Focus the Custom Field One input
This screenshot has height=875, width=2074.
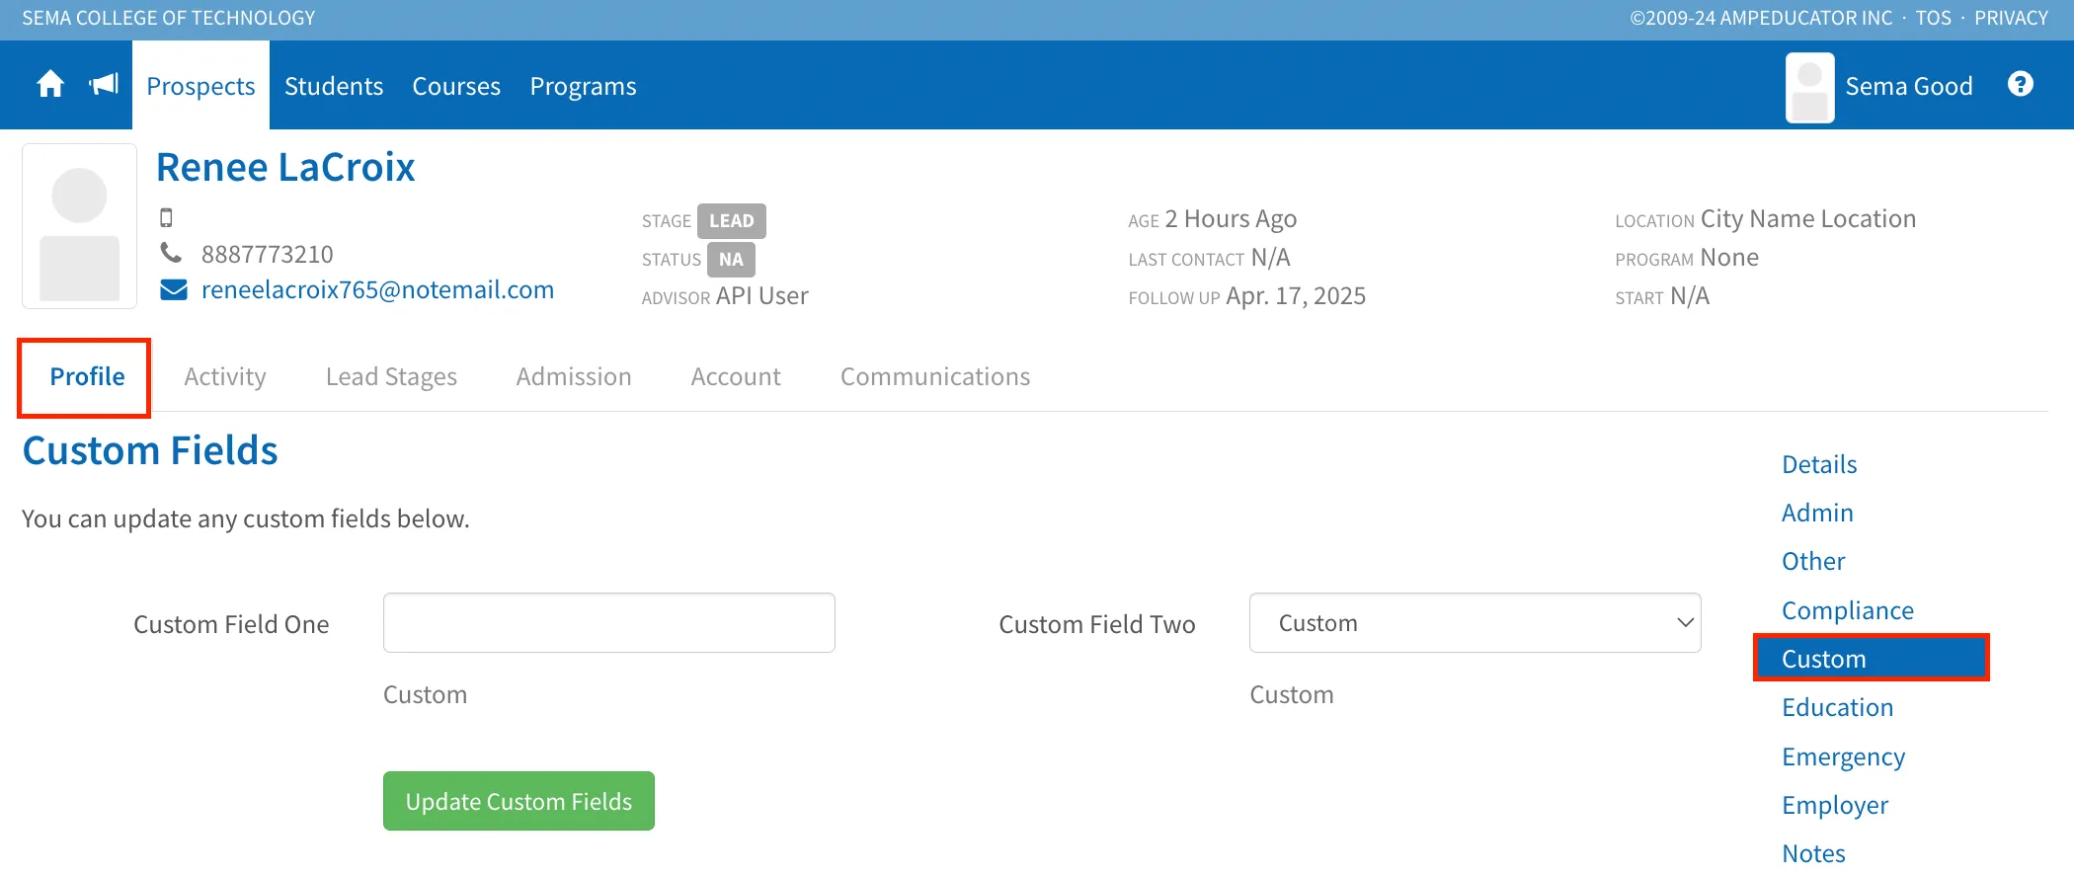coord(609,623)
